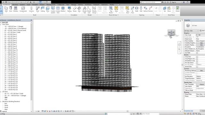Image resolution: width=205 pixels, height=115 pixels.
Task: Select the Curtain Grid tool
Action: click(x=58, y=10)
